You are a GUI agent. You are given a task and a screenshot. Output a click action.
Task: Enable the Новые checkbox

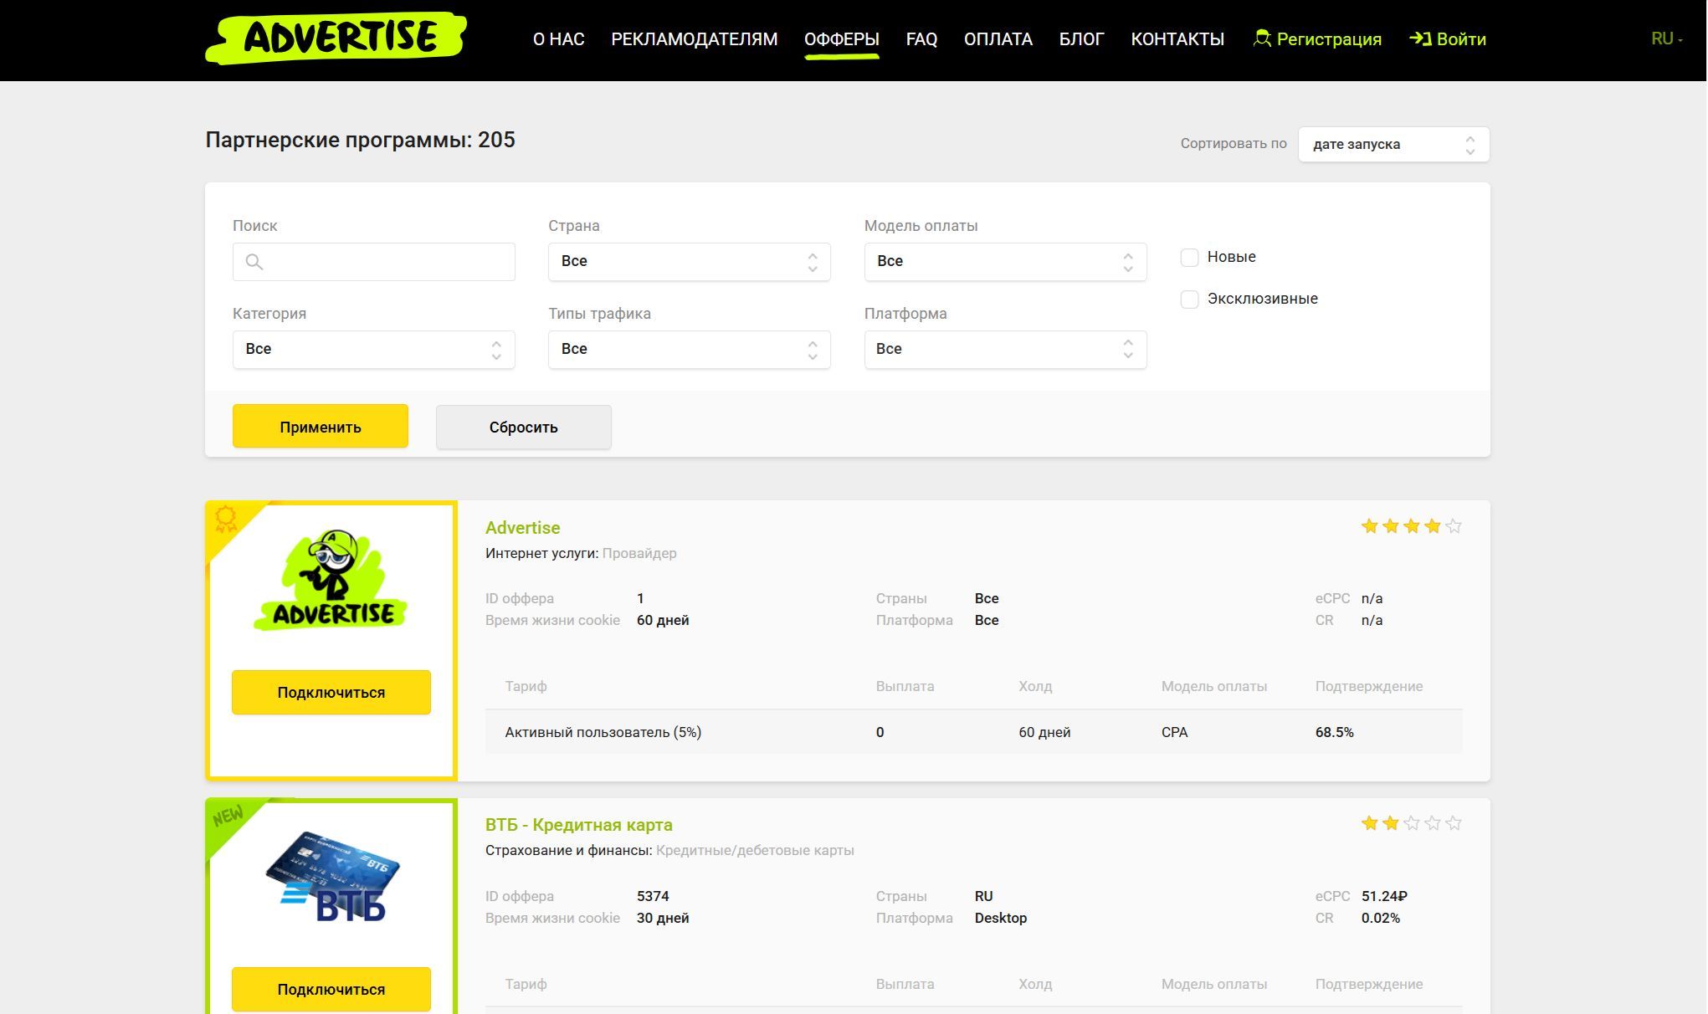[1189, 257]
